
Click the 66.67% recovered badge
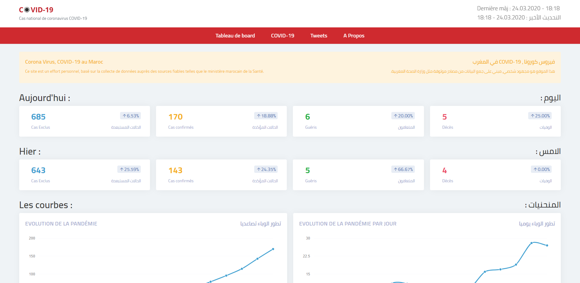403,169
